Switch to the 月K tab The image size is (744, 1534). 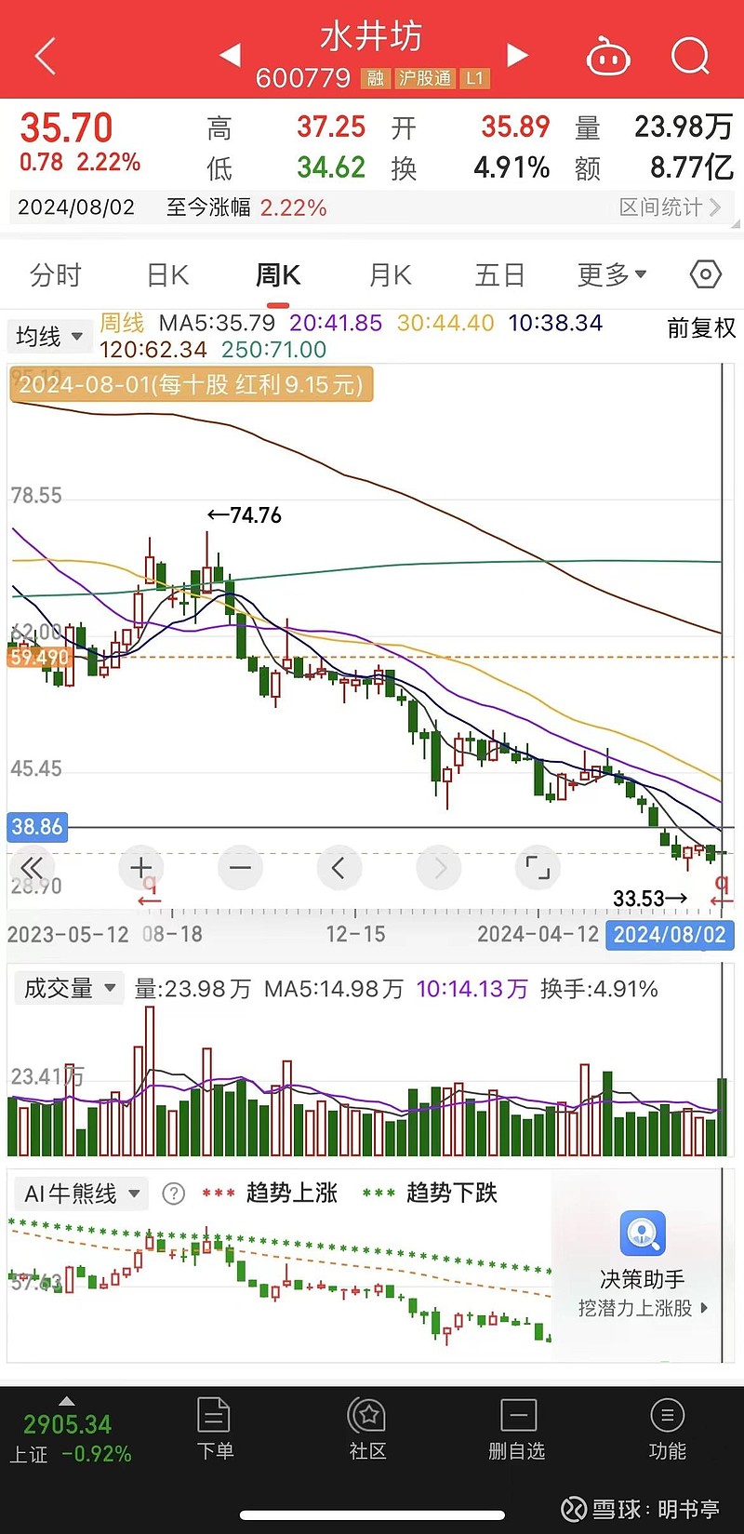[391, 274]
